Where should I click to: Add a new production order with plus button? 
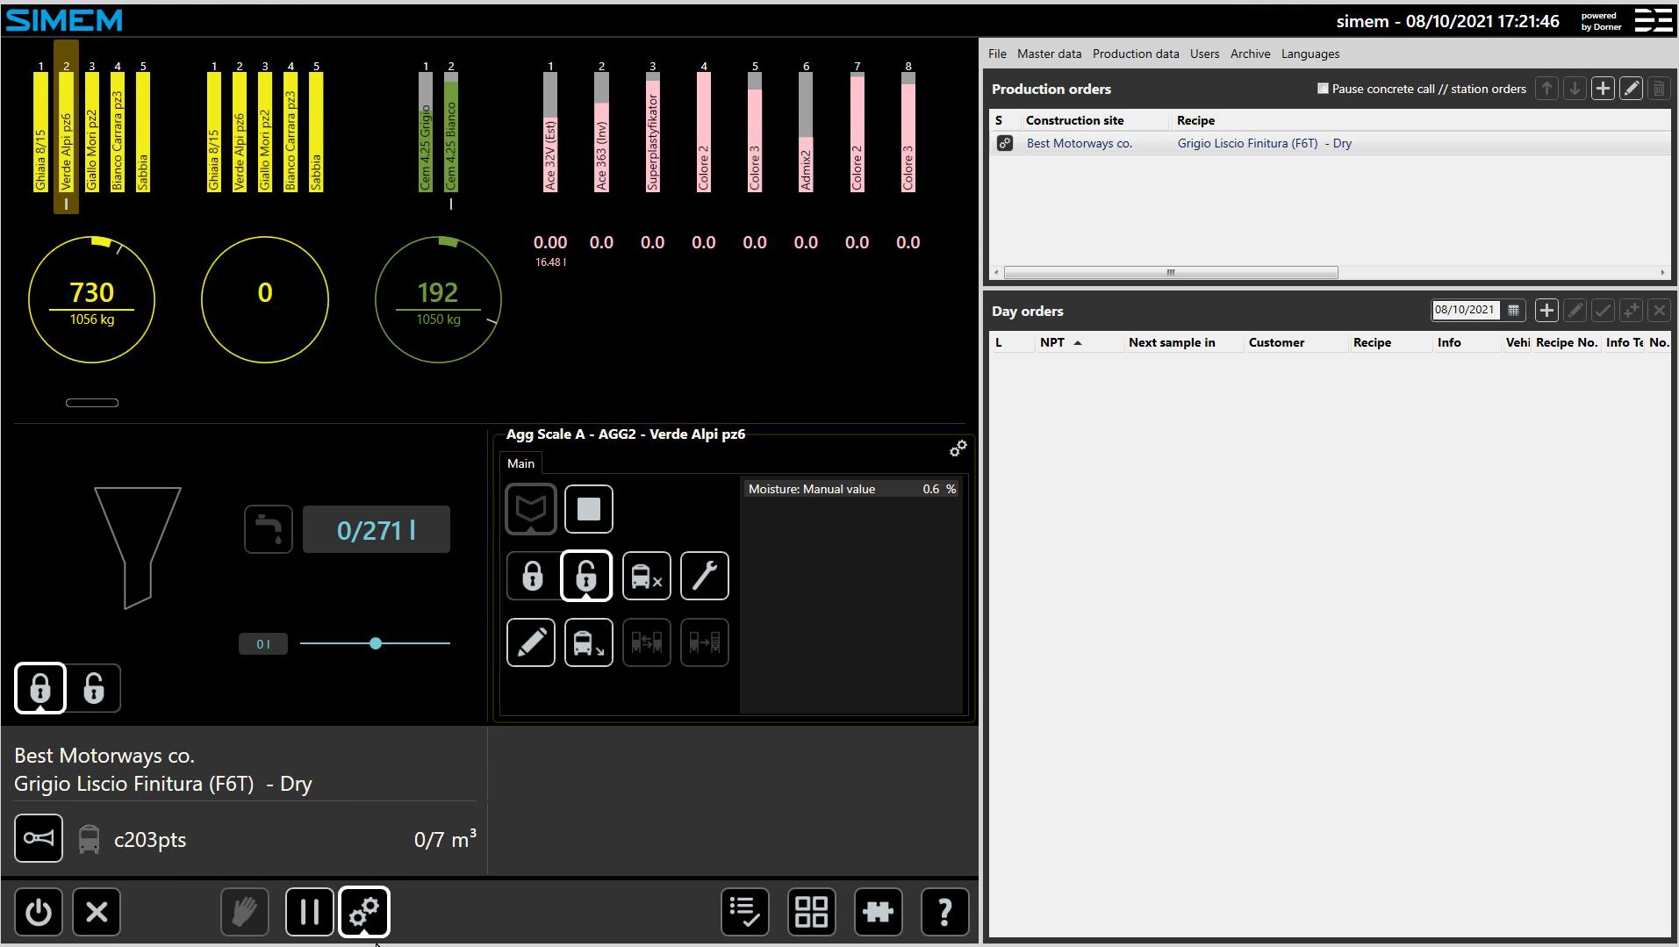[x=1603, y=89]
